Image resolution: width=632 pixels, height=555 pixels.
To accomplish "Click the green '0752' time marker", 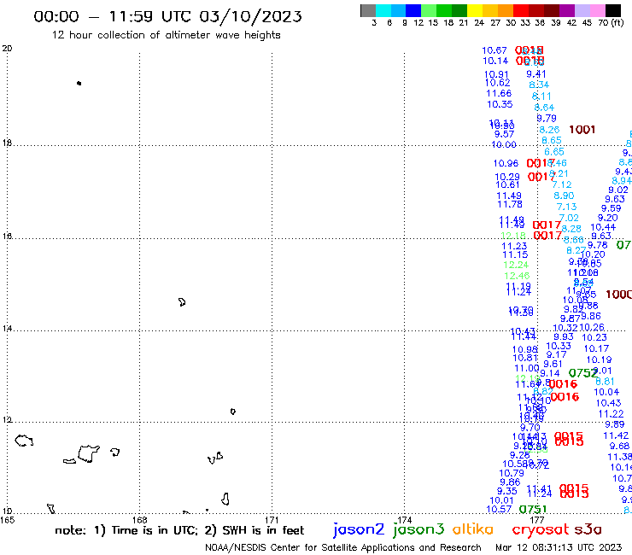I will (x=582, y=373).
